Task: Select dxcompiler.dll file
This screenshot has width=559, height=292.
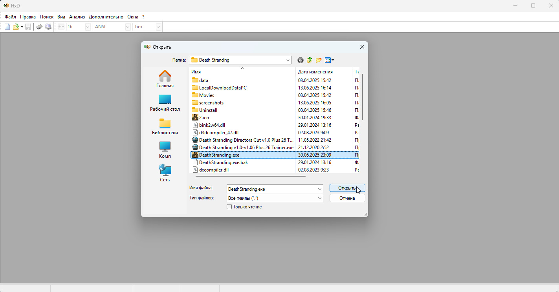Action: pyautogui.click(x=210, y=170)
